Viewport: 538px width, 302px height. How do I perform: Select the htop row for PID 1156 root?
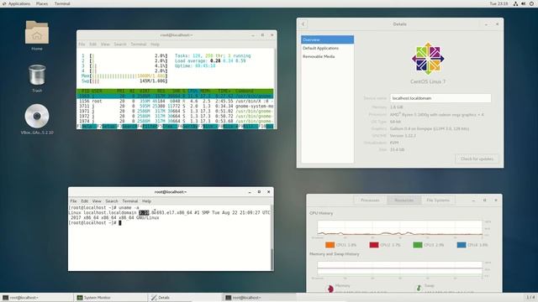(175, 102)
